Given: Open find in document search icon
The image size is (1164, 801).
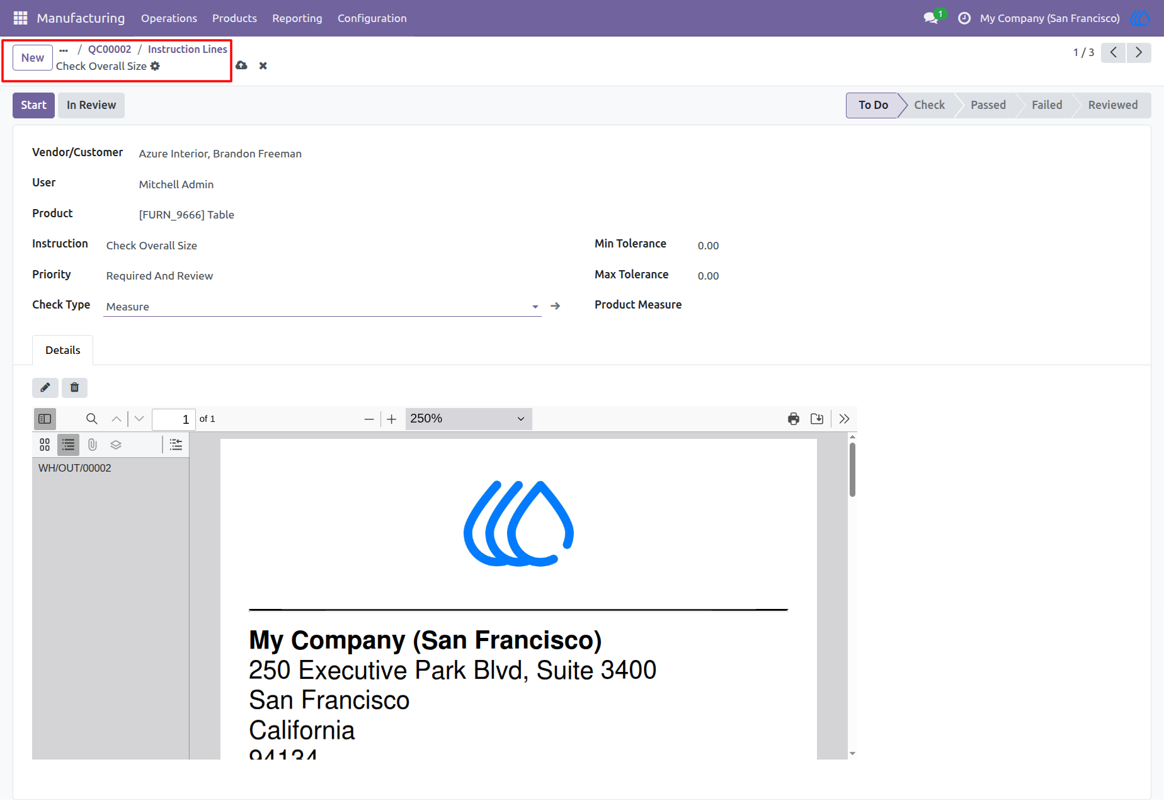Looking at the screenshot, I should (x=92, y=419).
